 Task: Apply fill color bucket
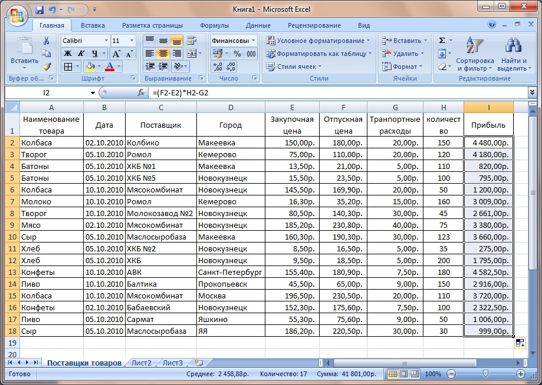click(x=90, y=67)
